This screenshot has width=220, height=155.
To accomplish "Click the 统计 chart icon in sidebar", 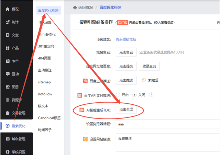I will (x=8, y=22).
